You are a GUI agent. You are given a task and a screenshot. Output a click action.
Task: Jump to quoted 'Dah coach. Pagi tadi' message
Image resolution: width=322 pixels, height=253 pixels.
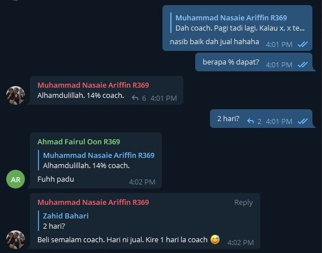click(x=239, y=23)
